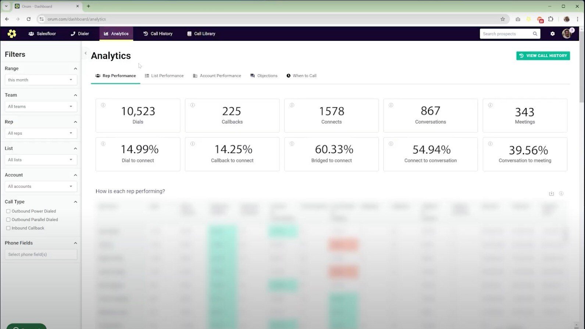Open the Call History menu item

pyautogui.click(x=158, y=34)
